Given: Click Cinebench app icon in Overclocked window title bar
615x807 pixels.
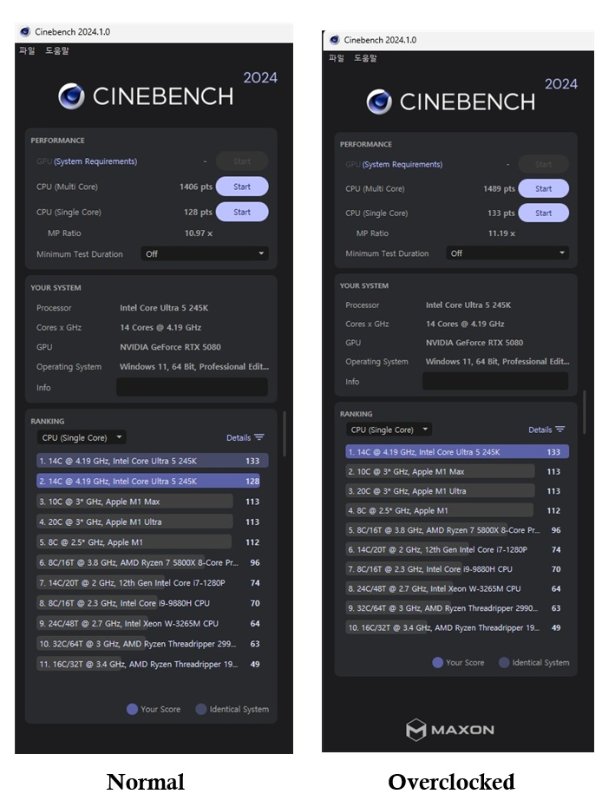Looking at the screenshot, I should [x=335, y=40].
